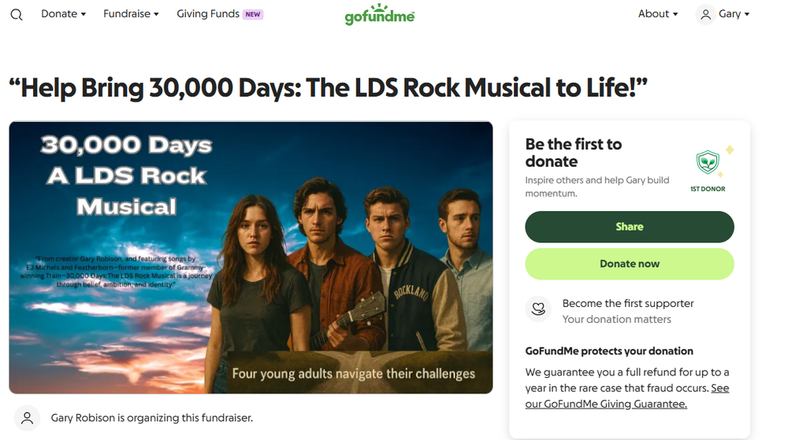Click the GoFundMe logo
The height and width of the screenshot is (440, 788).
pyautogui.click(x=379, y=15)
